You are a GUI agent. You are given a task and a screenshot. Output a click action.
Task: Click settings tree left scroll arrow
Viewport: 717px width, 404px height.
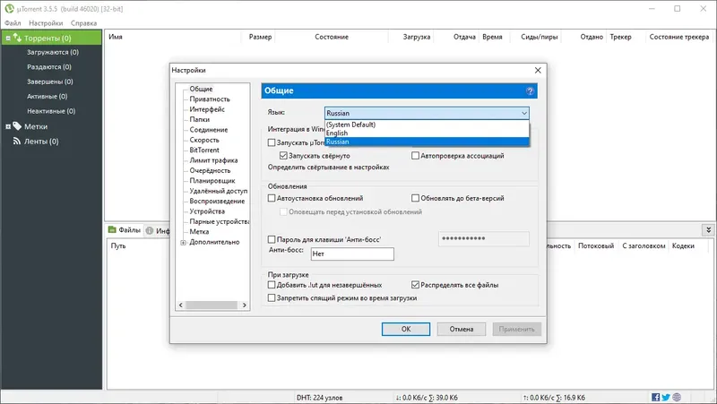pos(181,305)
